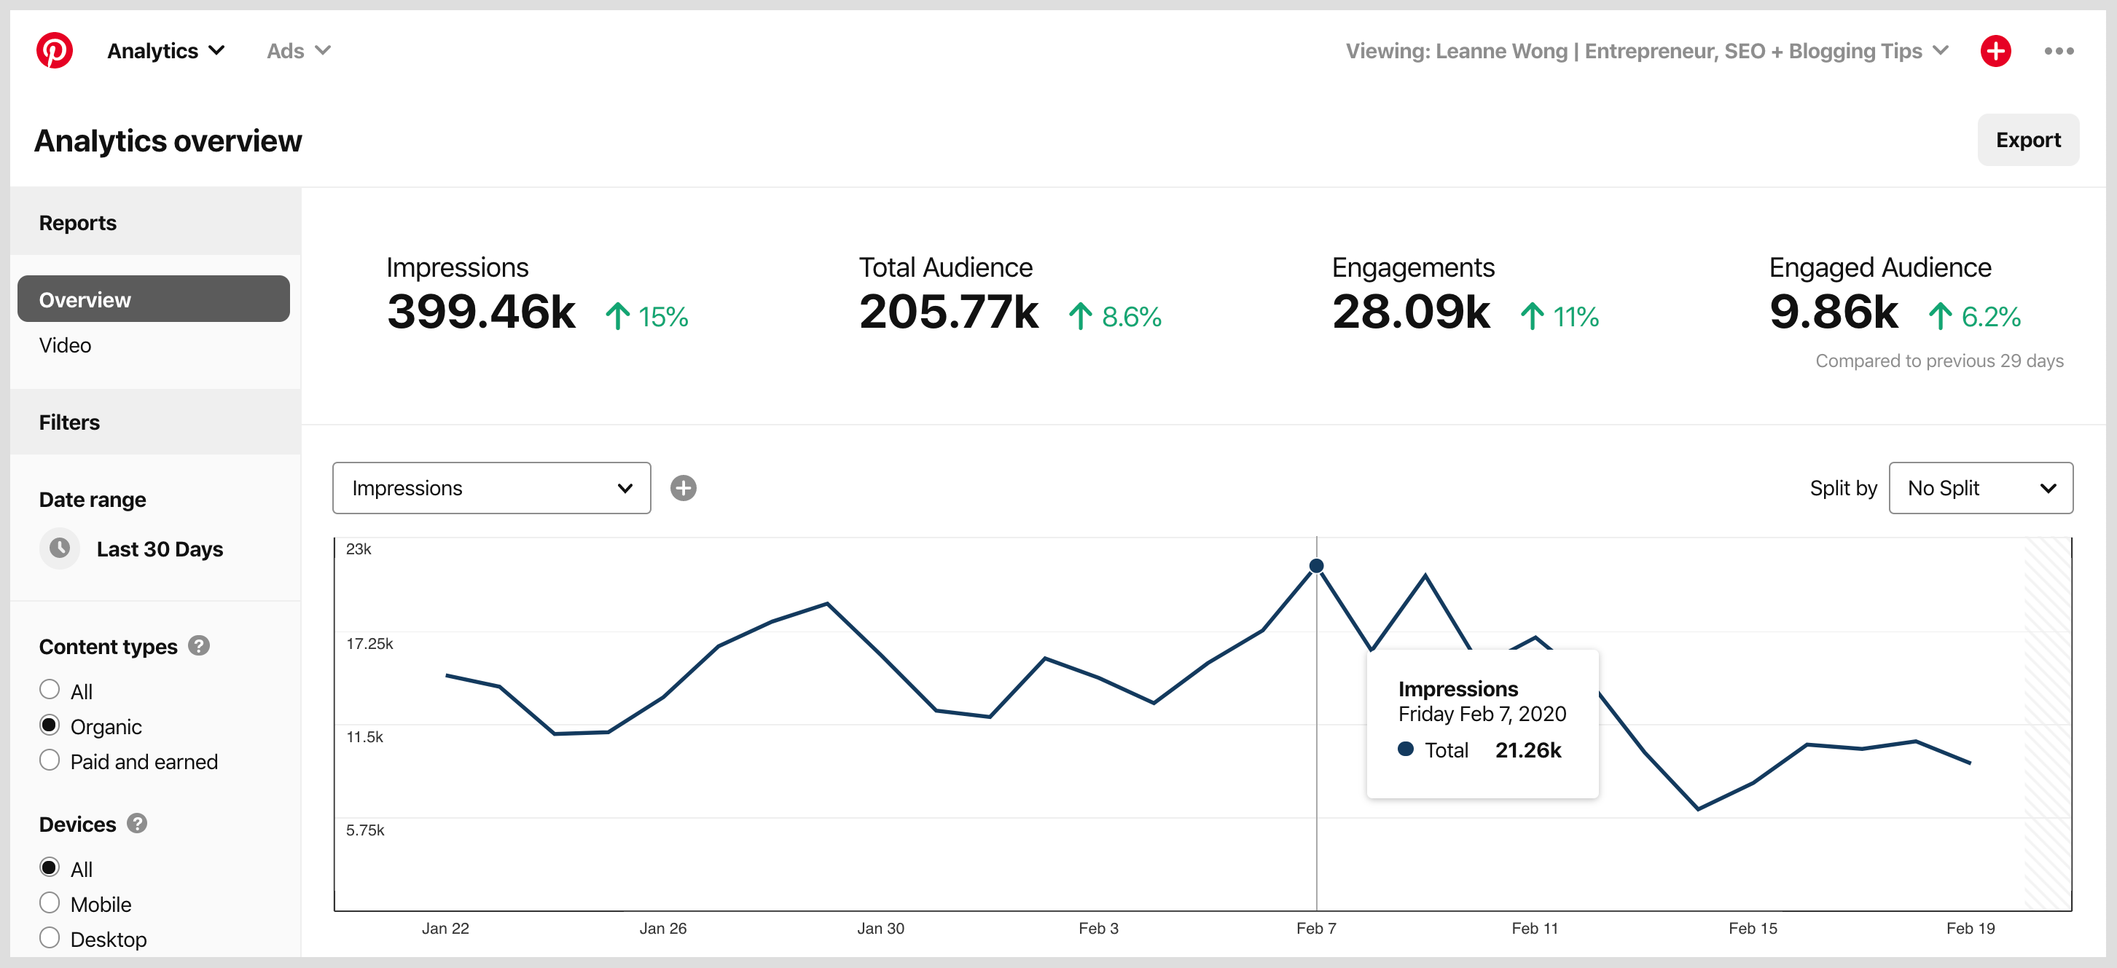The image size is (2117, 968).
Task: Open the red create (+) icon at top right
Action: click(x=1995, y=51)
